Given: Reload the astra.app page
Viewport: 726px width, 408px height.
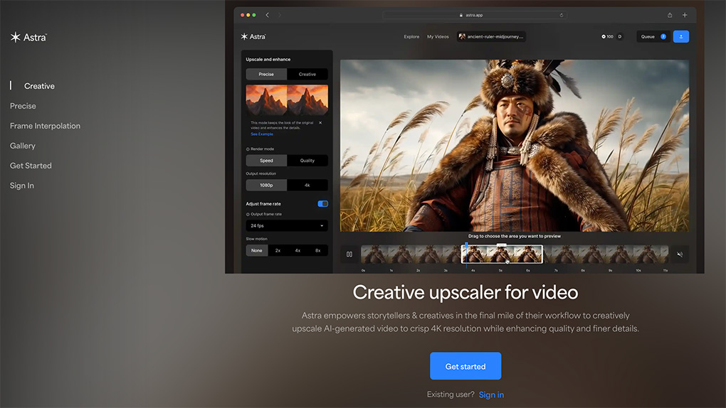Looking at the screenshot, I should coord(561,15).
